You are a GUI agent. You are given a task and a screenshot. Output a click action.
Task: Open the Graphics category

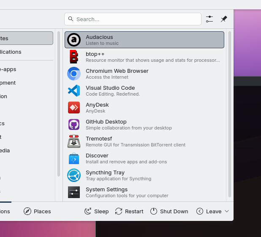(x=27, y=124)
